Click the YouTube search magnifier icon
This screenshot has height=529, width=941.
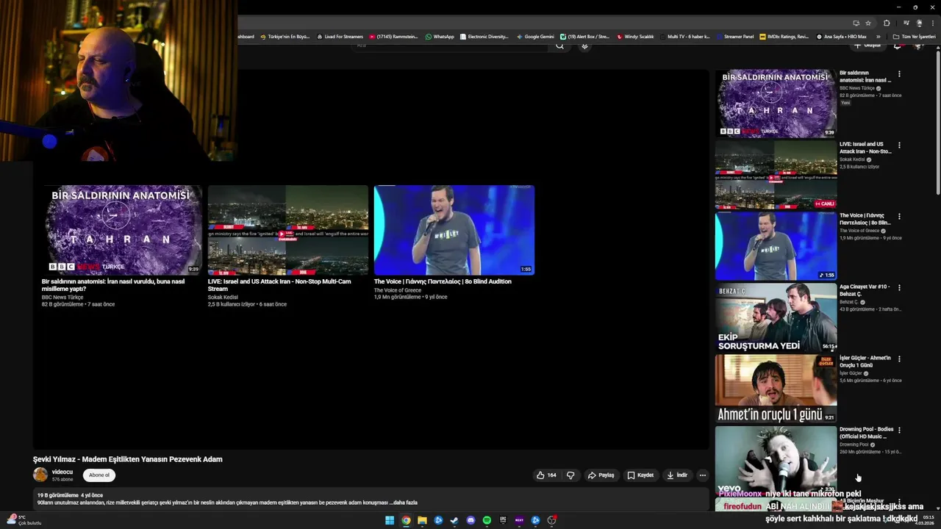click(x=559, y=46)
